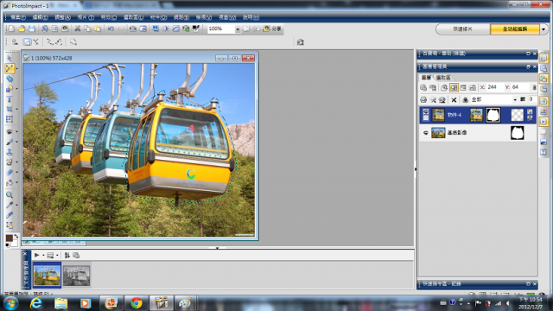Viewport: 553px width, 311px height.
Task: Click the Undo arrow icon
Action: 111,29
